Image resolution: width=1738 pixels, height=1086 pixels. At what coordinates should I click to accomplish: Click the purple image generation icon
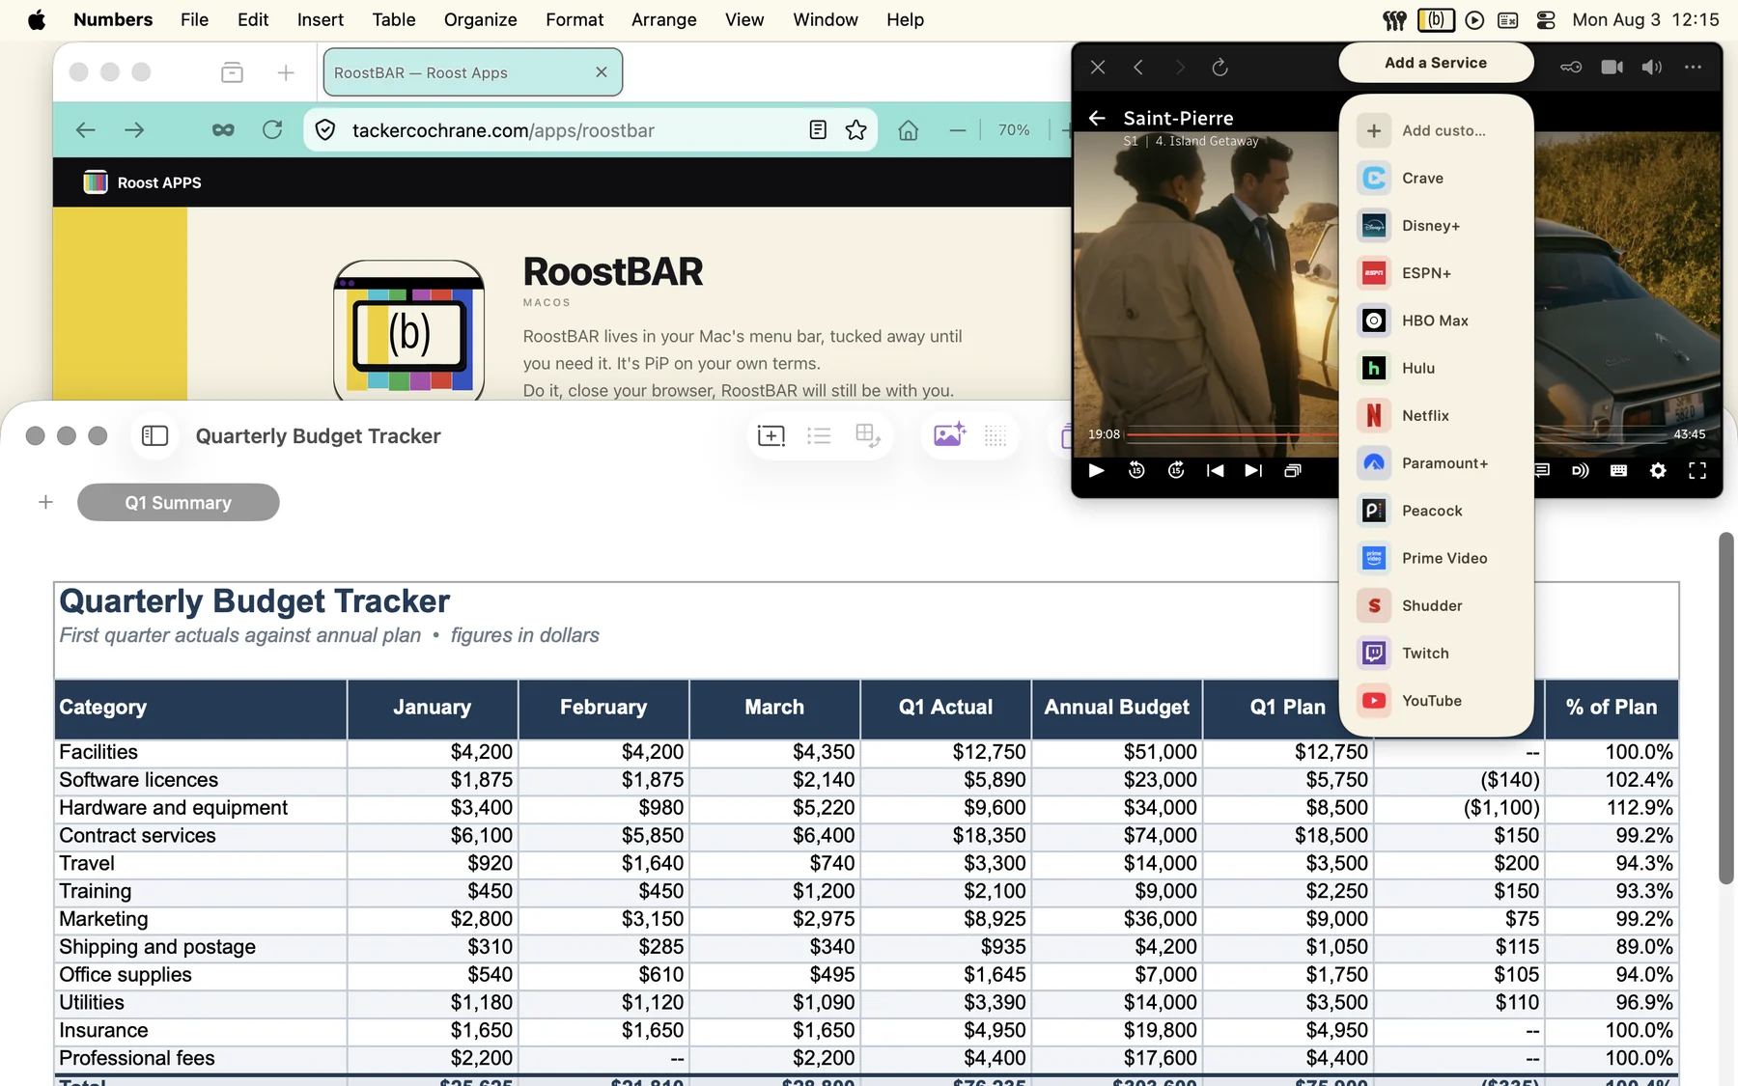949,434
